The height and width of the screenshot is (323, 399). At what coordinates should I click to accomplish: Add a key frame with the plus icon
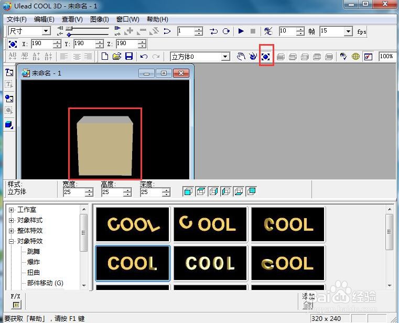[x=129, y=31]
